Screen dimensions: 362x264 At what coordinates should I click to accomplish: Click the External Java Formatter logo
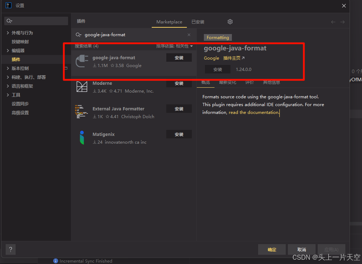tap(82, 112)
